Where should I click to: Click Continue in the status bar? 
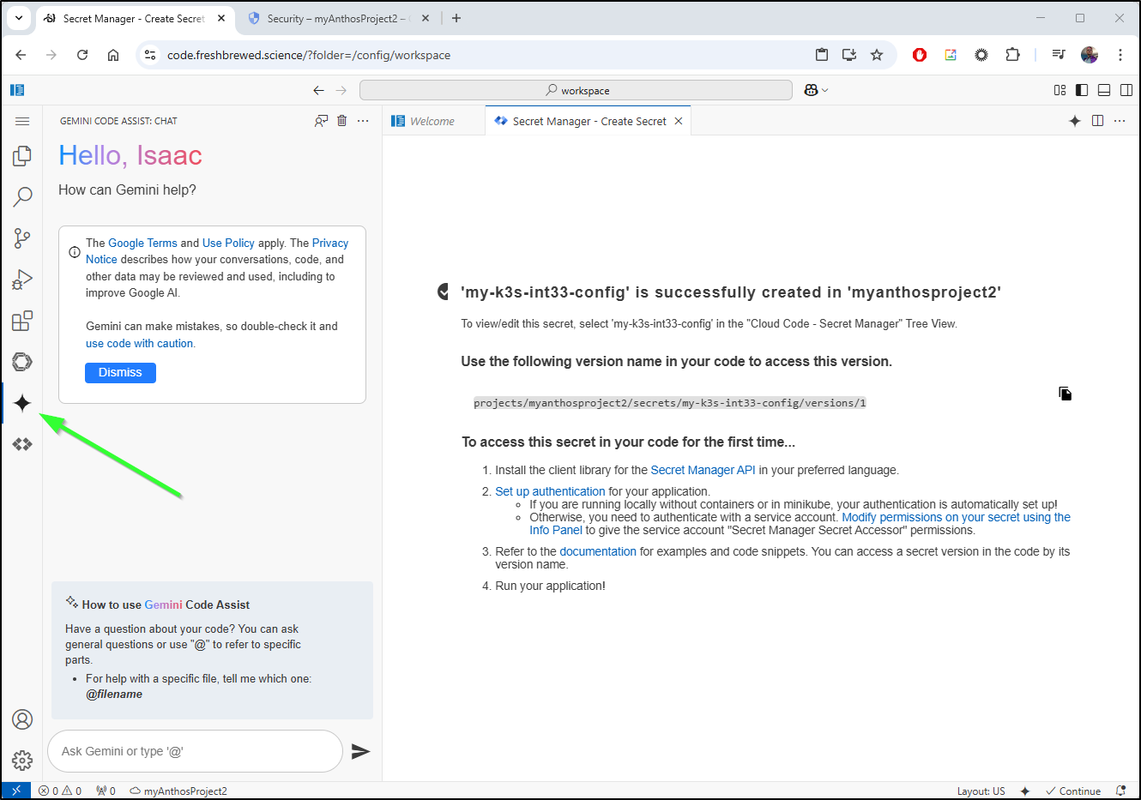pyautogui.click(x=1073, y=791)
